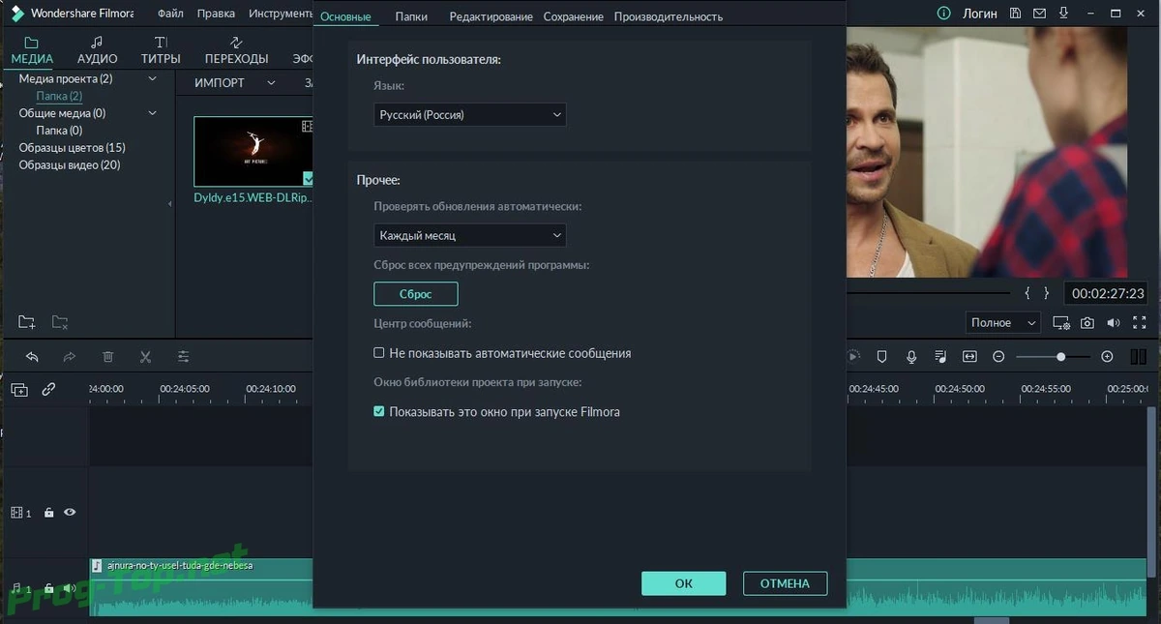Image resolution: width=1161 pixels, height=624 pixels.
Task: Zoom out timeline with minus icon
Action: click(x=998, y=356)
